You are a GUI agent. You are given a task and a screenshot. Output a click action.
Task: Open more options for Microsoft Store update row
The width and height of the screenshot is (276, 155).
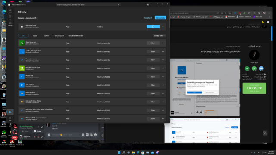point(163,27)
